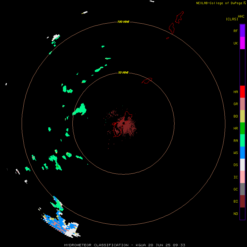Image resolution: width=247 pixels, height=247 pixels.
Task: Click the [CLAS] unit label
Action: [x=232, y=19]
